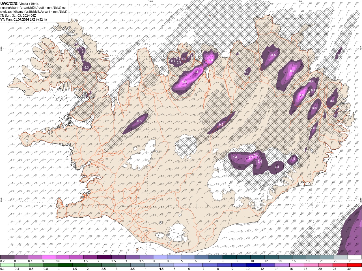Click the light grey 25 snow legend swatch
Screen dimensions: 362x271
[x=341, y=257]
